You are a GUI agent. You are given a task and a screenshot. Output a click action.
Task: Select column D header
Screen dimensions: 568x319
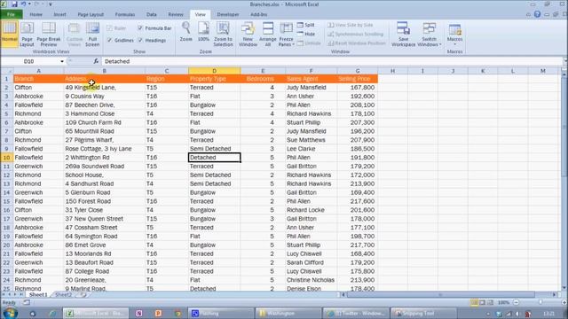[x=215, y=71]
